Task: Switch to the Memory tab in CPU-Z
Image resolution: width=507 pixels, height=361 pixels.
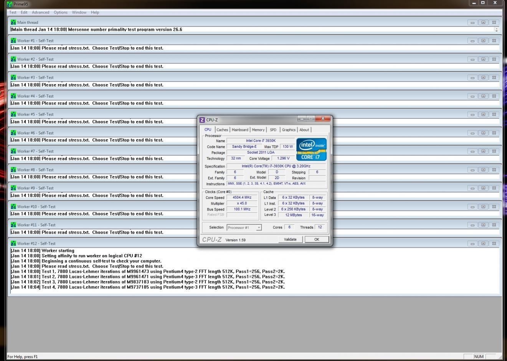Action: click(x=258, y=130)
